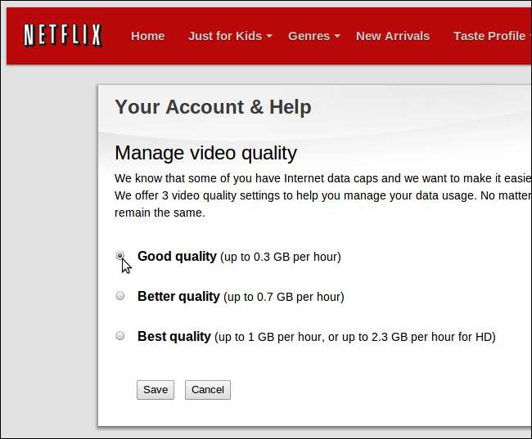Click the 'Your Account & Help' heading

tap(213, 107)
